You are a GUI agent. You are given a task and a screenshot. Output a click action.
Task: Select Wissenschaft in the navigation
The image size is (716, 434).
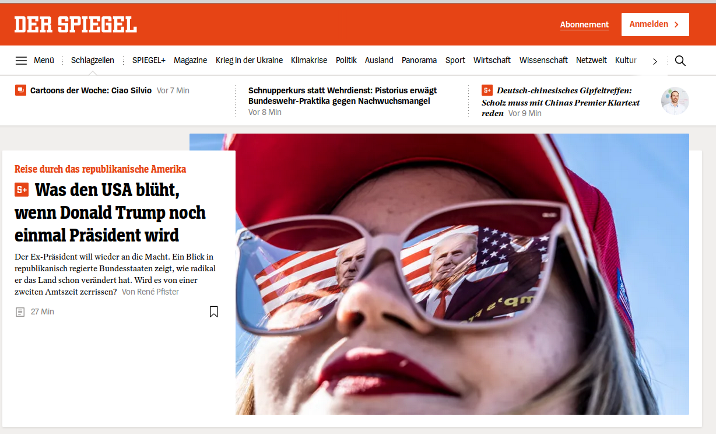click(x=543, y=60)
